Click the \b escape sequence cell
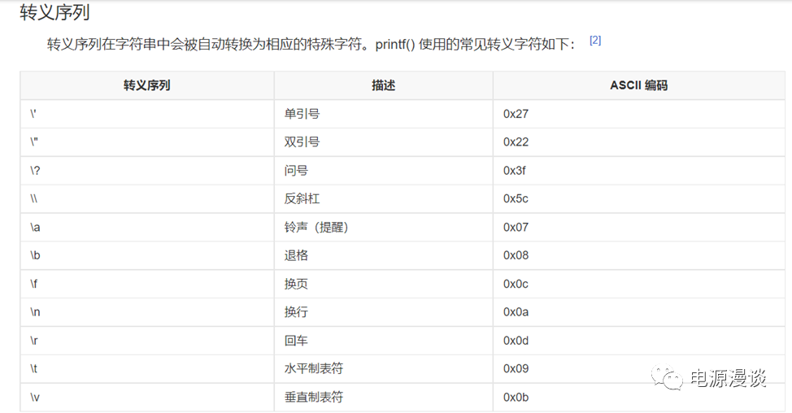792x413 pixels. (x=35, y=255)
